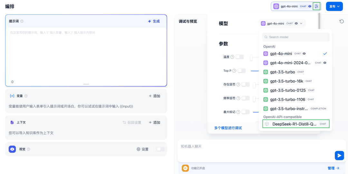Click the prompt character count 0

[12, 82]
